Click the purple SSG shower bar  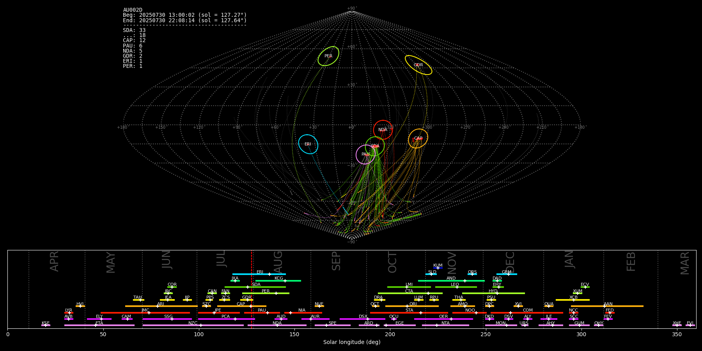167,319
